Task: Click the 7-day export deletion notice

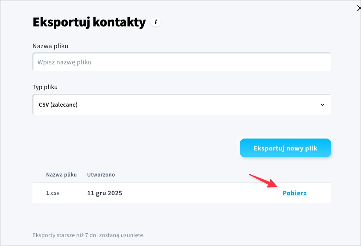Action: coord(88,235)
